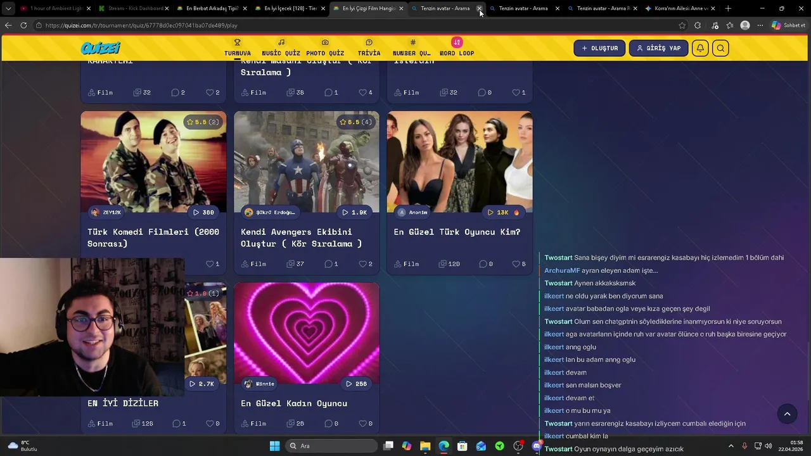
Task: Open the taskbar volume control
Action: pos(769,446)
